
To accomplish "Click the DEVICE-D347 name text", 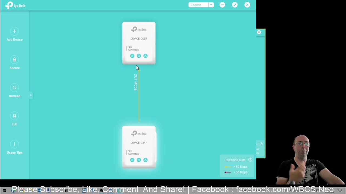I will tap(139, 143).
